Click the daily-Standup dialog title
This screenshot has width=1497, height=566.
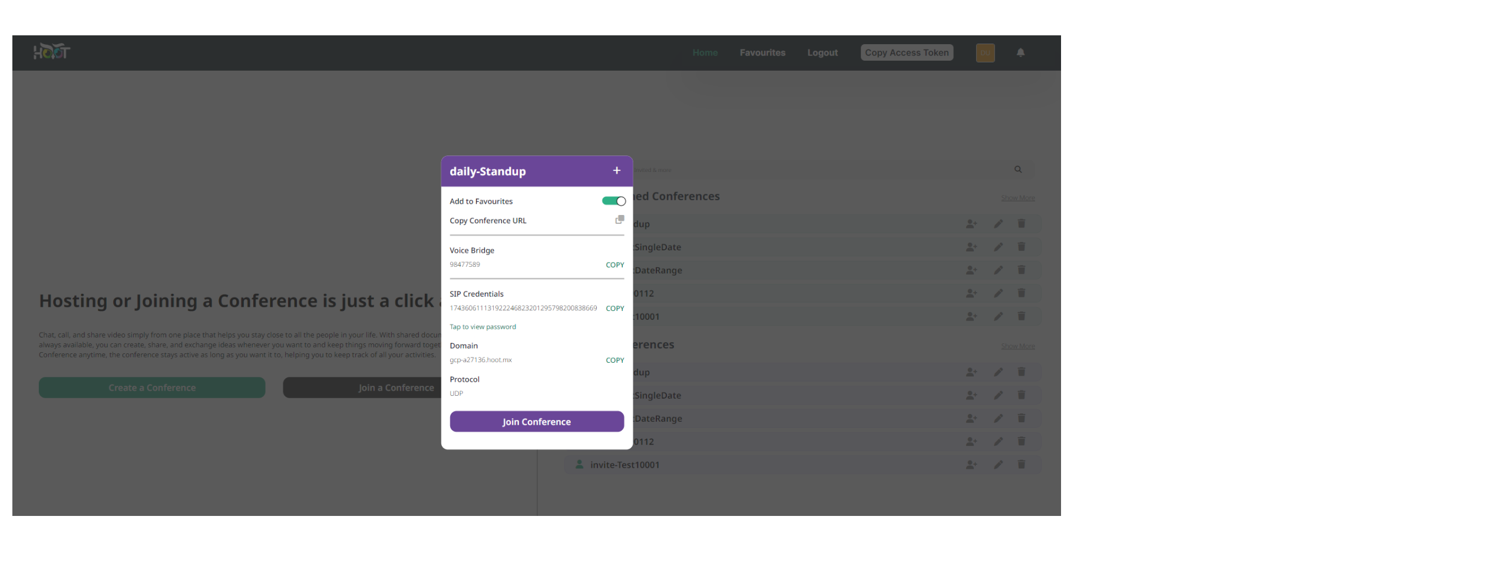point(488,171)
